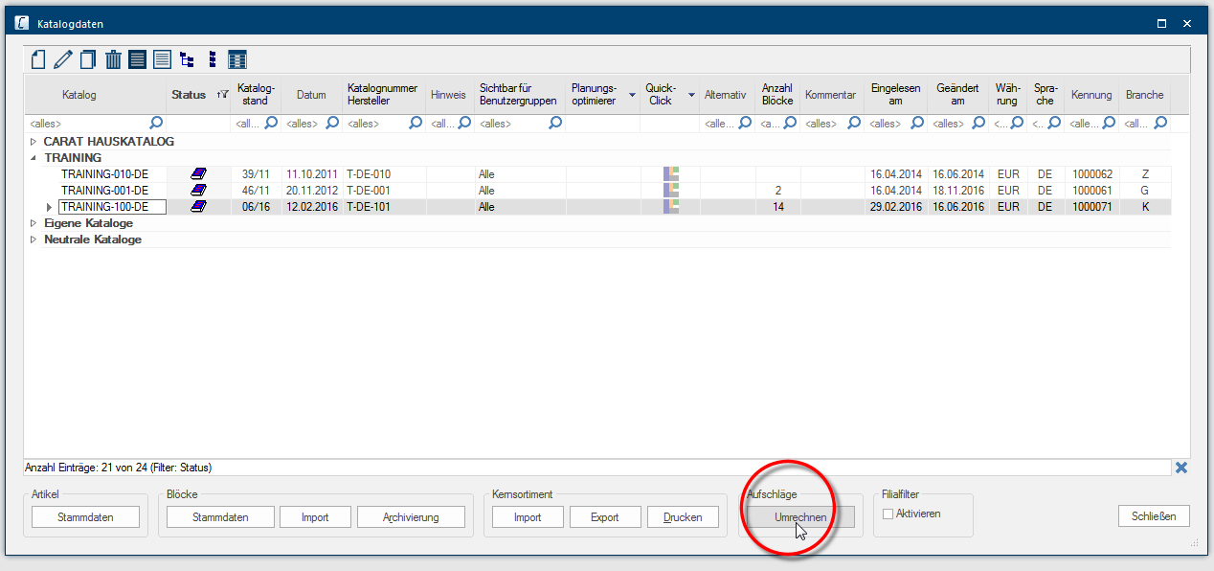
Task: Sort by the Datum column header
Action: click(x=311, y=95)
